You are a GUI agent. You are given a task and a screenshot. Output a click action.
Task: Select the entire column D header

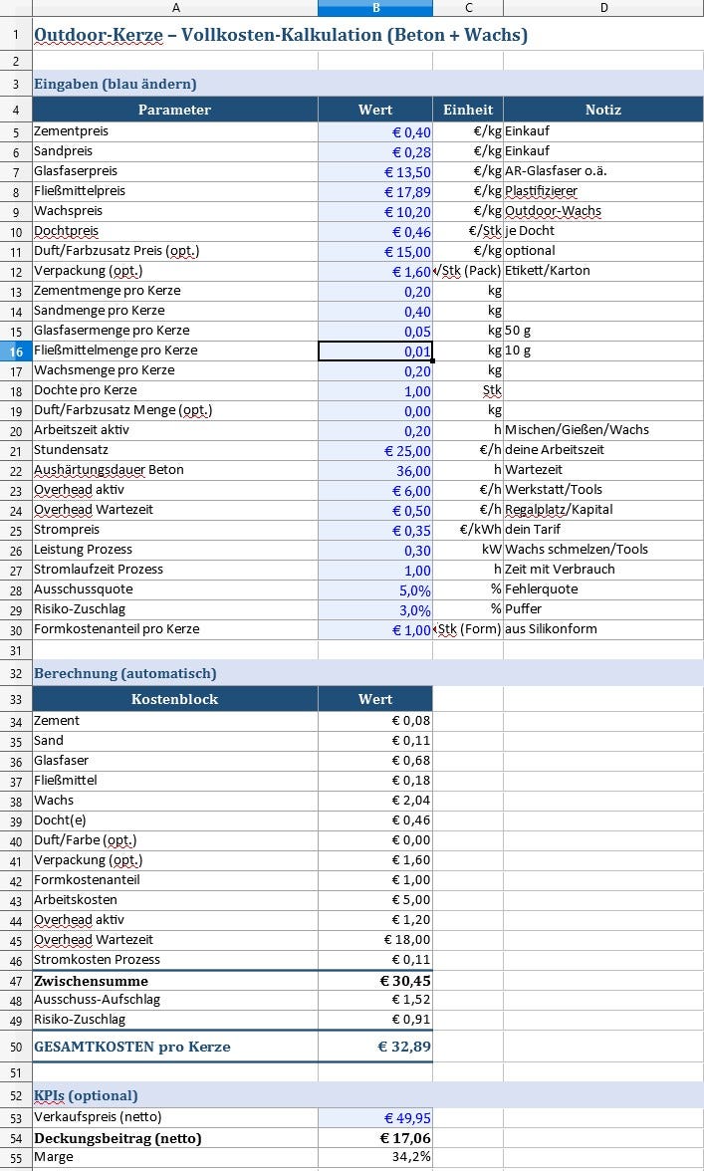tap(603, 8)
